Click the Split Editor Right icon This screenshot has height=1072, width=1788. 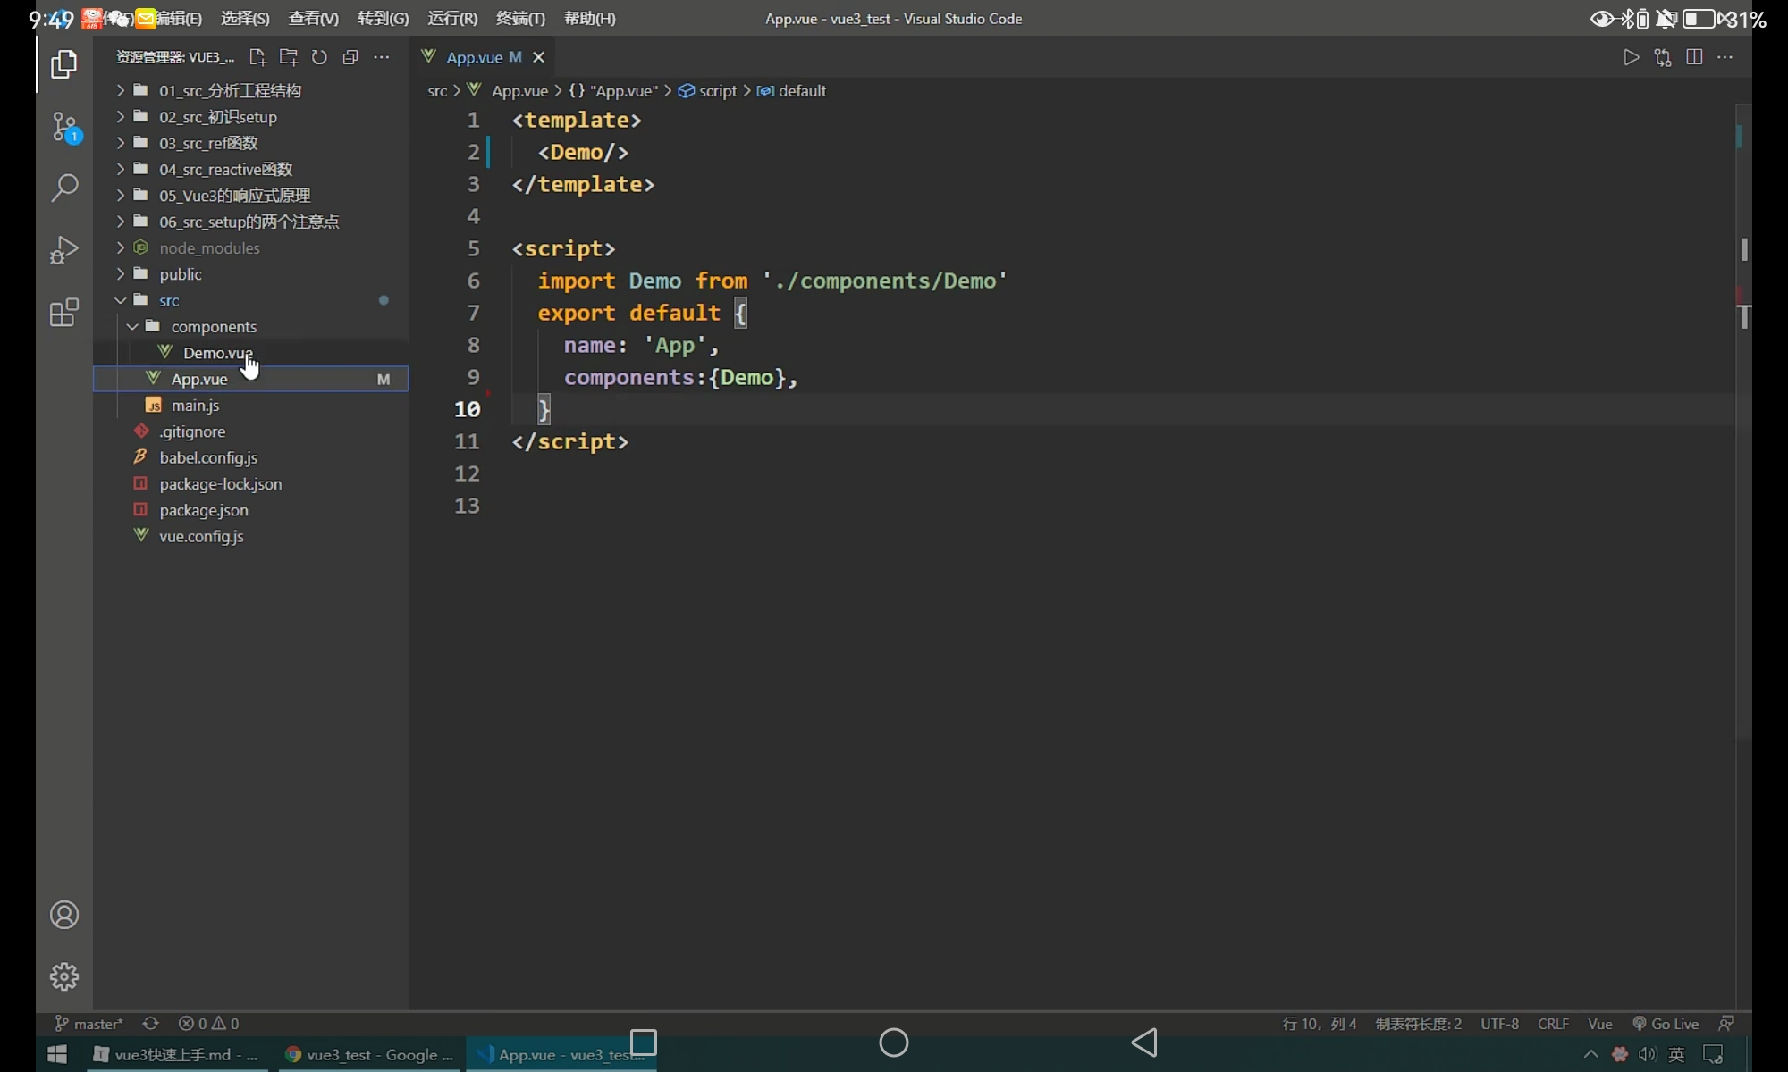(x=1693, y=57)
